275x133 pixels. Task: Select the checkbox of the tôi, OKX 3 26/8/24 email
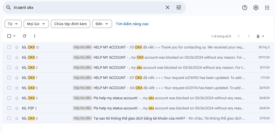point(9,98)
